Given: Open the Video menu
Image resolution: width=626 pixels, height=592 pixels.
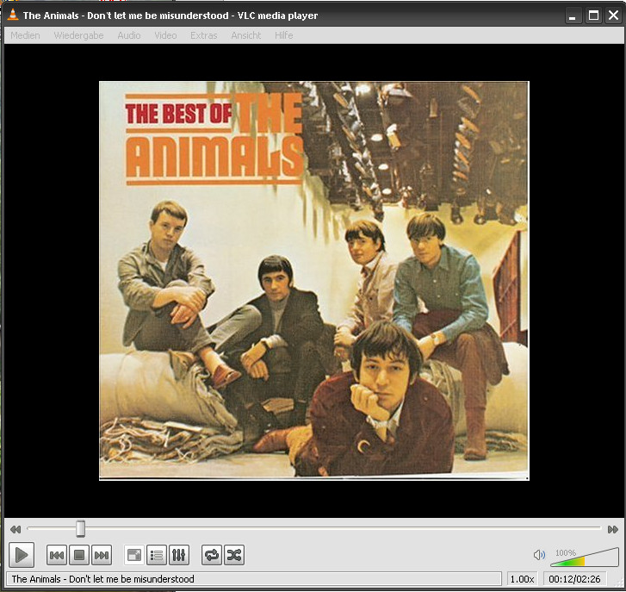Looking at the screenshot, I should [165, 35].
